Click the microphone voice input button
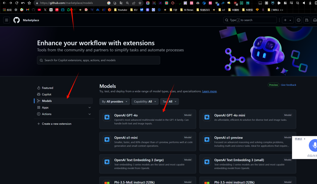Viewport: 317px width, 184px height. (x=313, y=145)
